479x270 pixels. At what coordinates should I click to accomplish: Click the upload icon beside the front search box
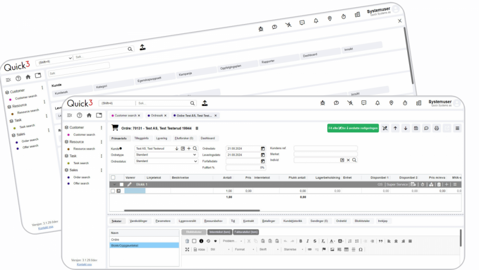pyautogui.click(x=205, y=103)
